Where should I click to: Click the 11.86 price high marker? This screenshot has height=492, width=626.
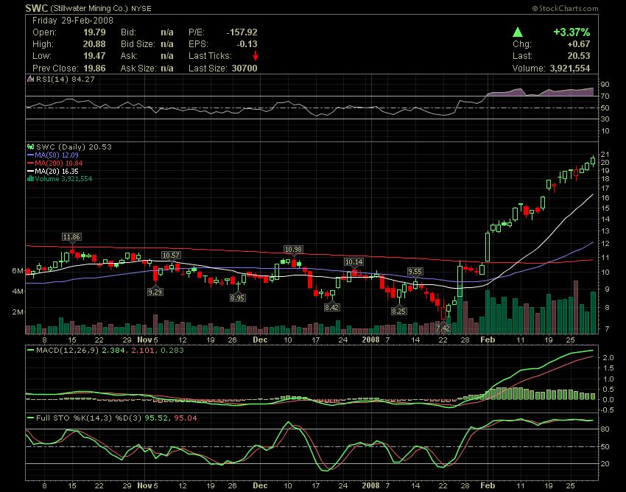click(72, 237)
